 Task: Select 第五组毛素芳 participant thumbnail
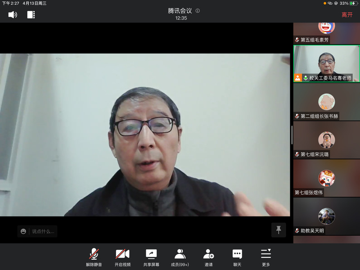(x=326, y=32)
